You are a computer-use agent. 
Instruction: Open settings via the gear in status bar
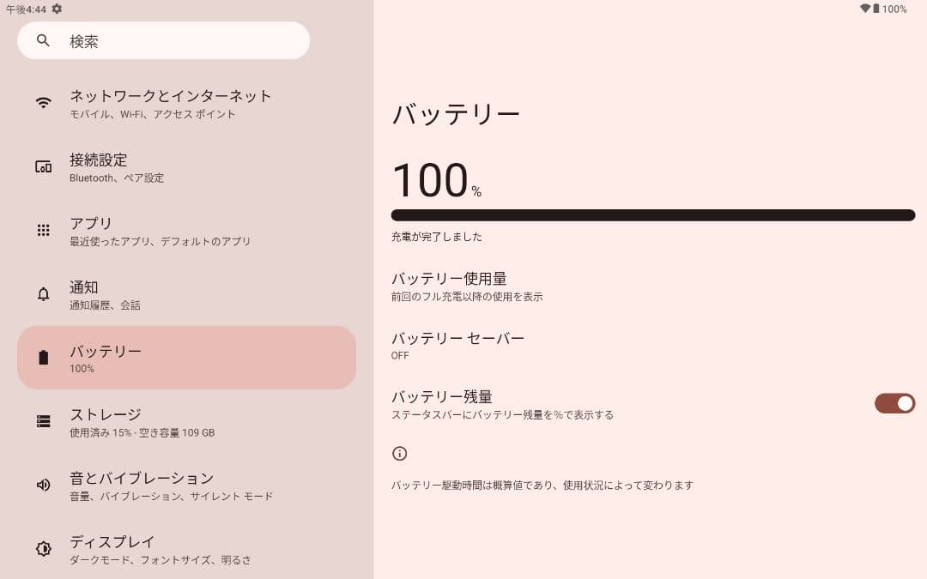57,9
